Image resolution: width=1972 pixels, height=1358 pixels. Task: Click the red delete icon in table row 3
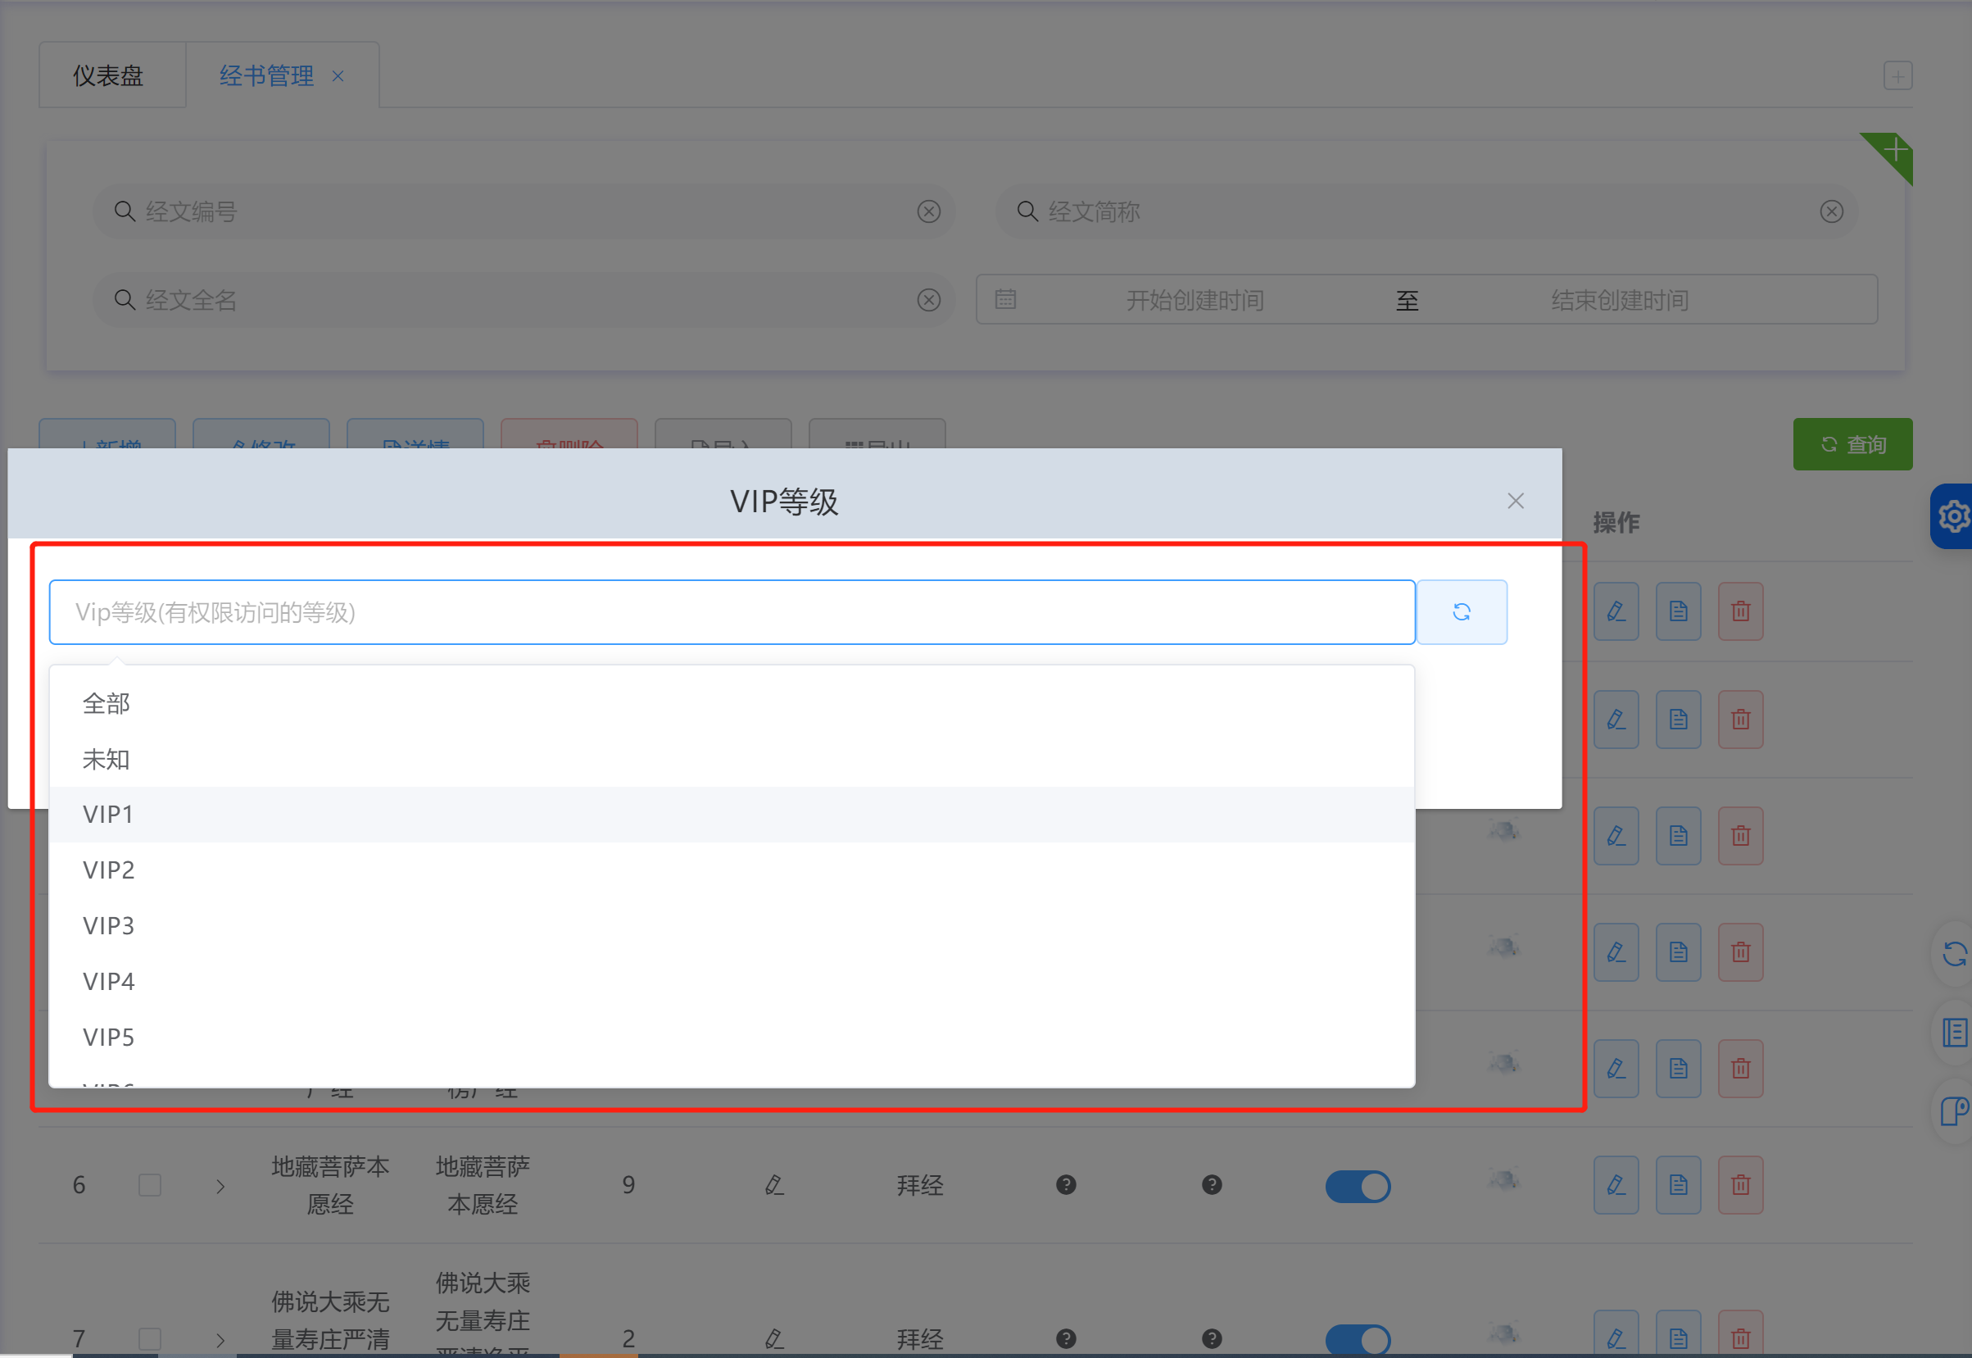[x=1740, y=837]
